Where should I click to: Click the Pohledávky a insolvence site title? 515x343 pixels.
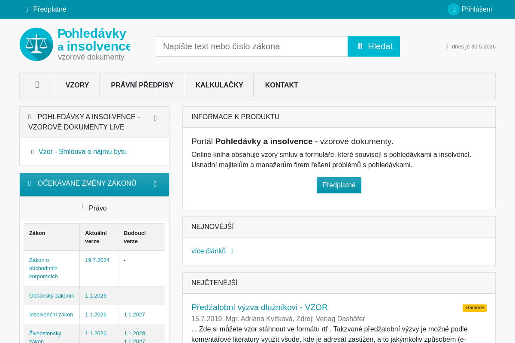click(x=94, y=40)
